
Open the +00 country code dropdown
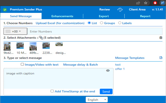pyautogui.click(x=15, y=31)
